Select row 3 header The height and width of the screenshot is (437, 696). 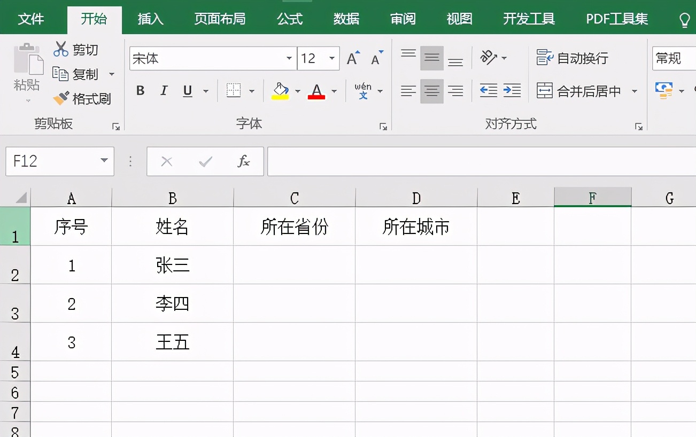pos(15,303)
